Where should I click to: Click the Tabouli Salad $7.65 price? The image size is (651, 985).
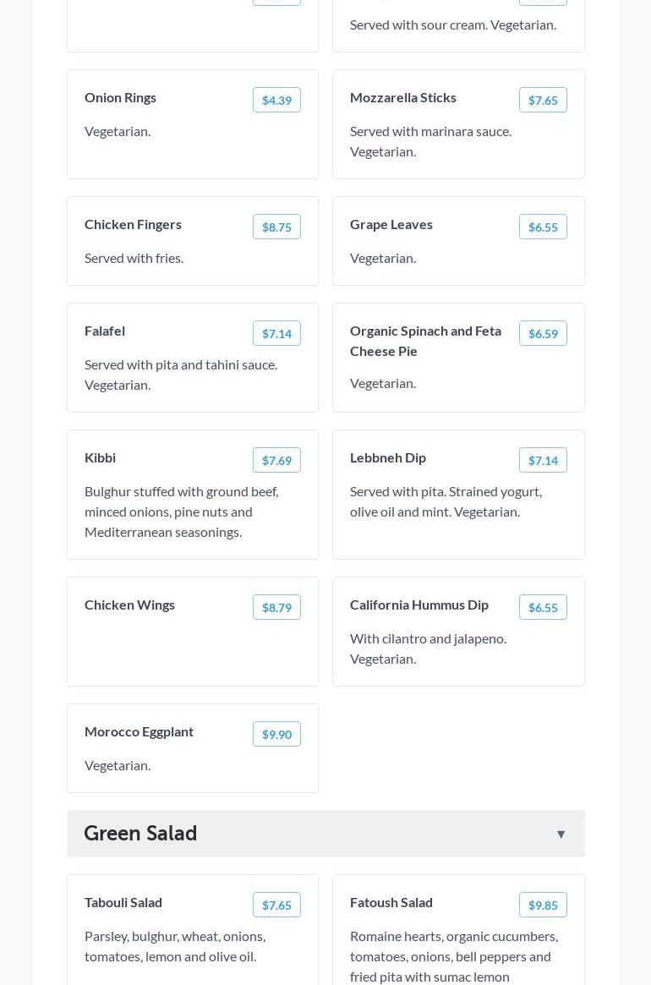point(276,905)
